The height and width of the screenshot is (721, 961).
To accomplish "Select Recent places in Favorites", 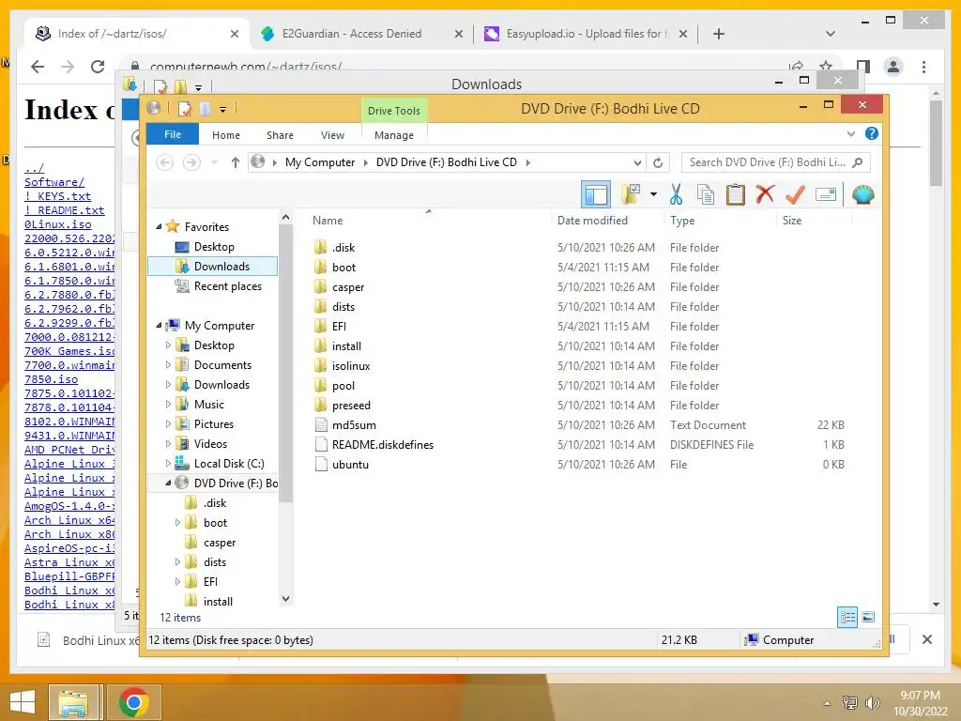I will click(218, 285).
